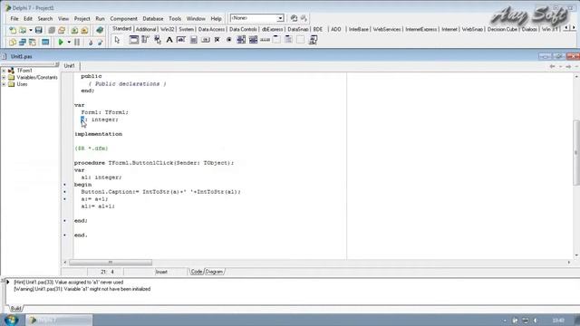Select the Frames component in the palette

(133, 40)
